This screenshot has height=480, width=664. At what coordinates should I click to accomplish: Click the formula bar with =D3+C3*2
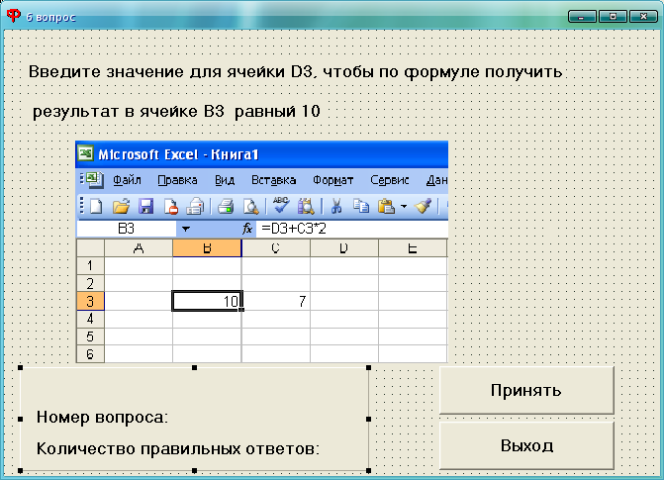click(x=351, y=230)
